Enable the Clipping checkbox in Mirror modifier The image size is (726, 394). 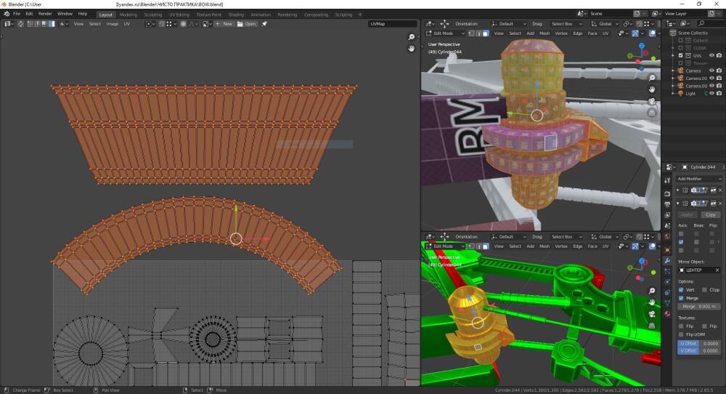(x=704, y=290)
